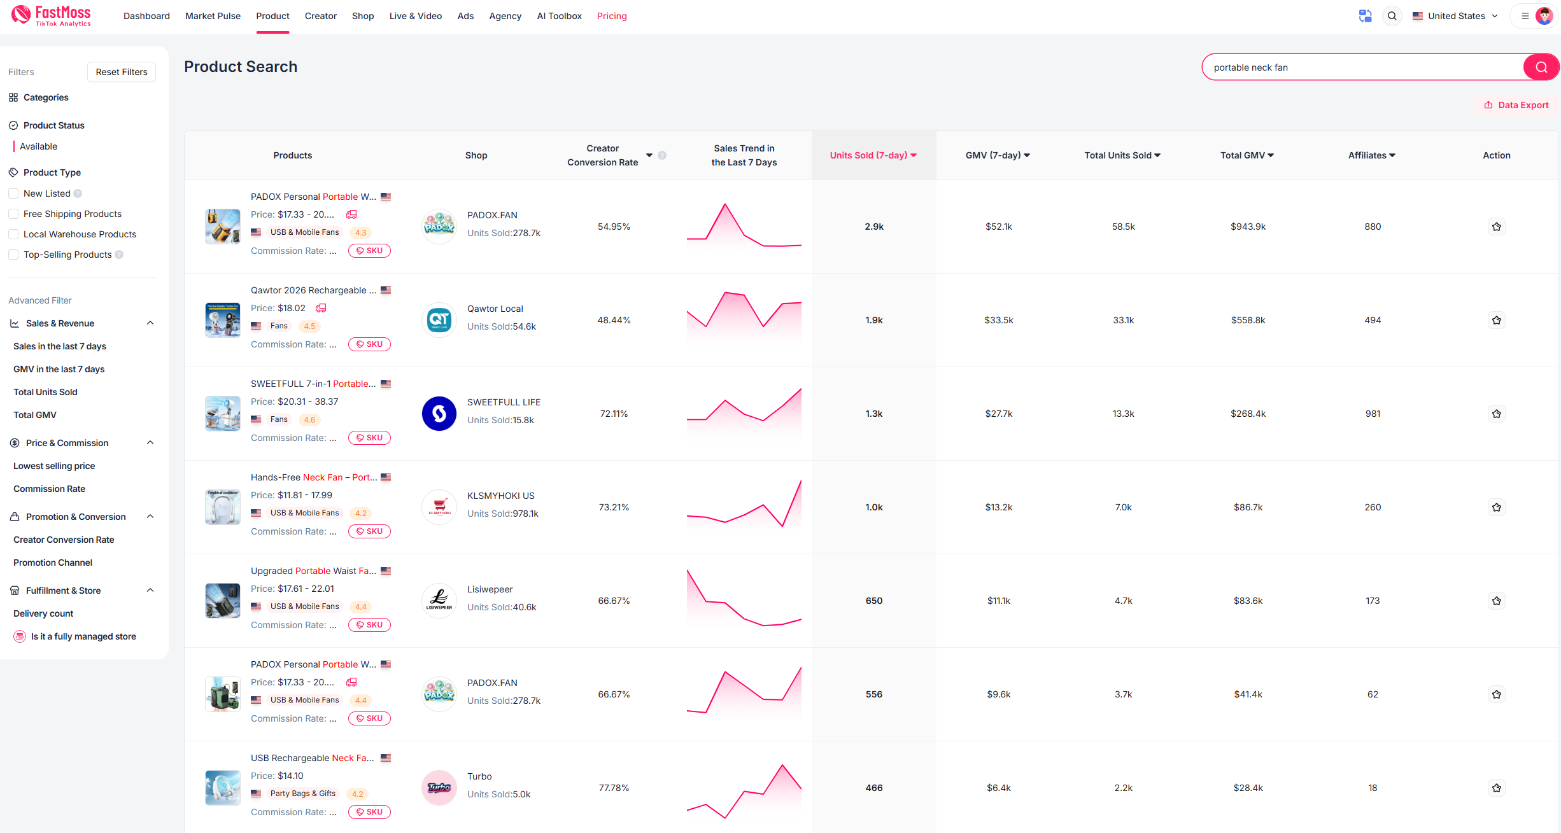
Task: Open the Pricing page
Action: [612, 16]
